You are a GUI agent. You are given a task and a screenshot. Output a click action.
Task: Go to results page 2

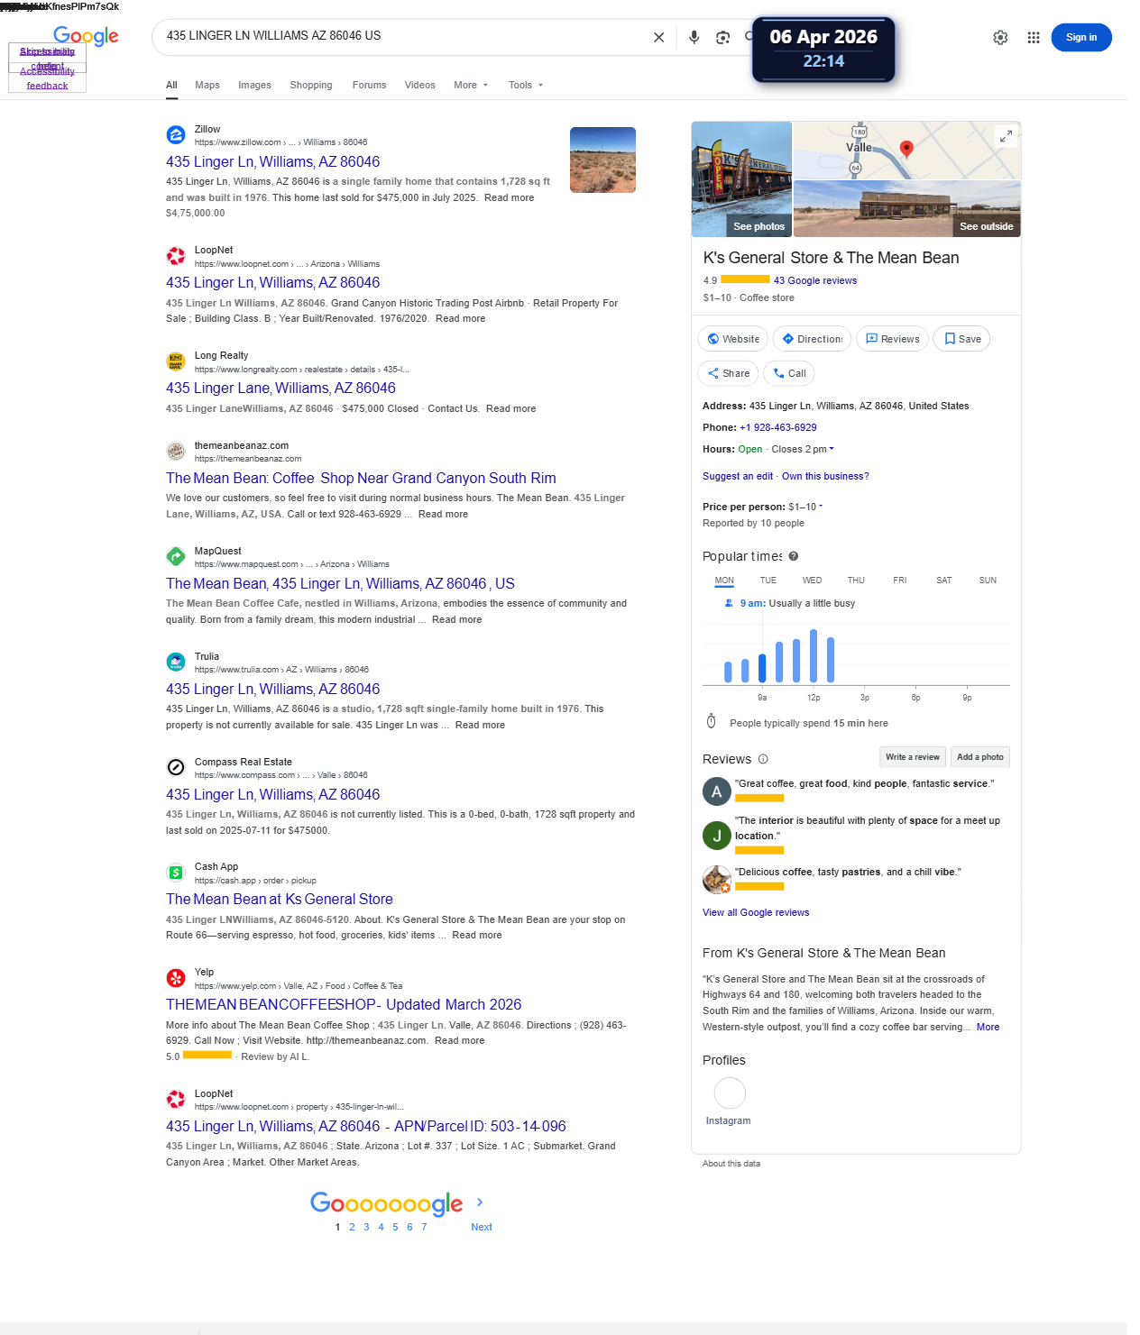click(352, 1227)
